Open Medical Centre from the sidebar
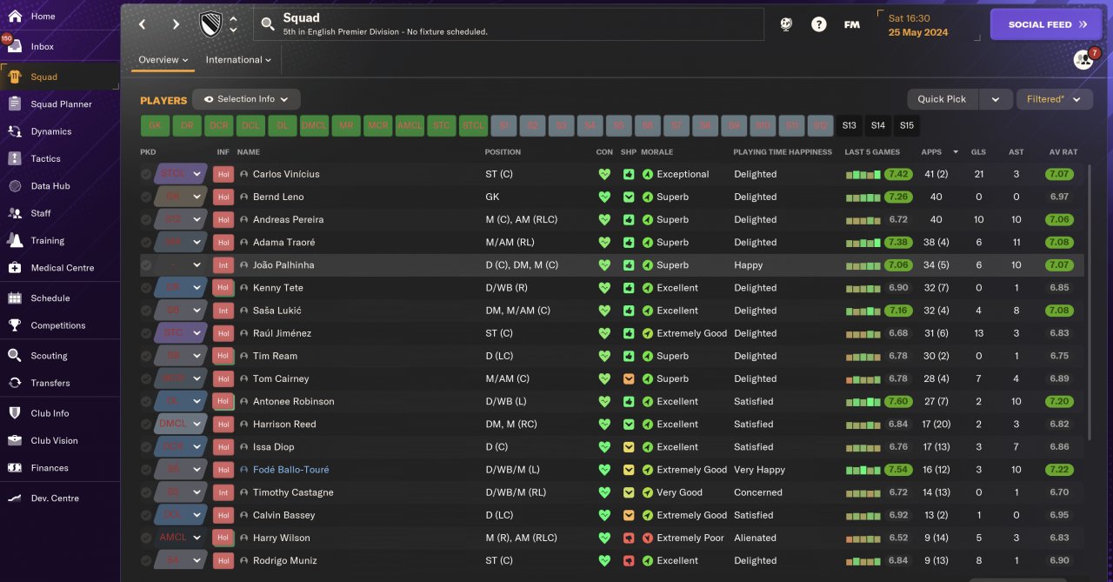The height and width of the screenshot is (582, 1113). coord(60,268)
